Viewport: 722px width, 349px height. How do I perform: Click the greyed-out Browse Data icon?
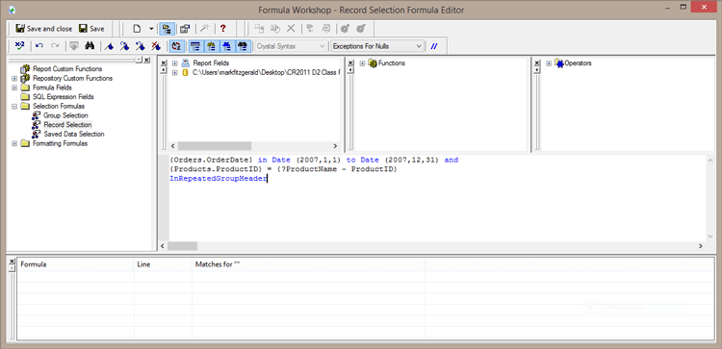coord(74,45)
